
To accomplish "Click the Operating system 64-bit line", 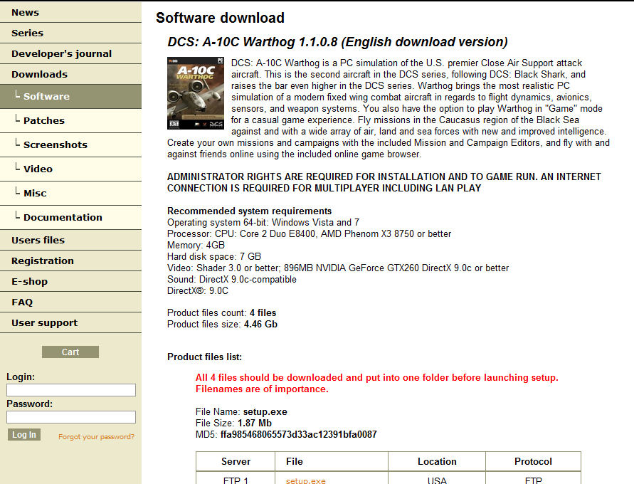I will 263,222.
